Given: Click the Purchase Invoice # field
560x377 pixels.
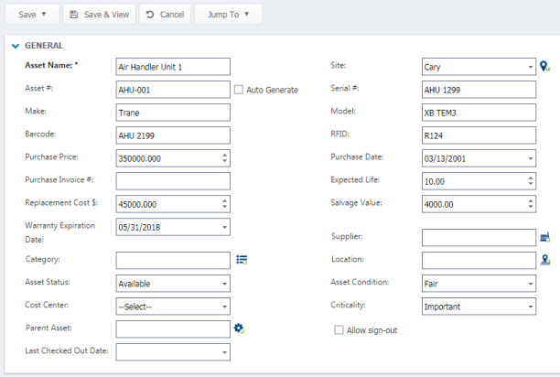Looking at the screenshot, I should point(173,181).
